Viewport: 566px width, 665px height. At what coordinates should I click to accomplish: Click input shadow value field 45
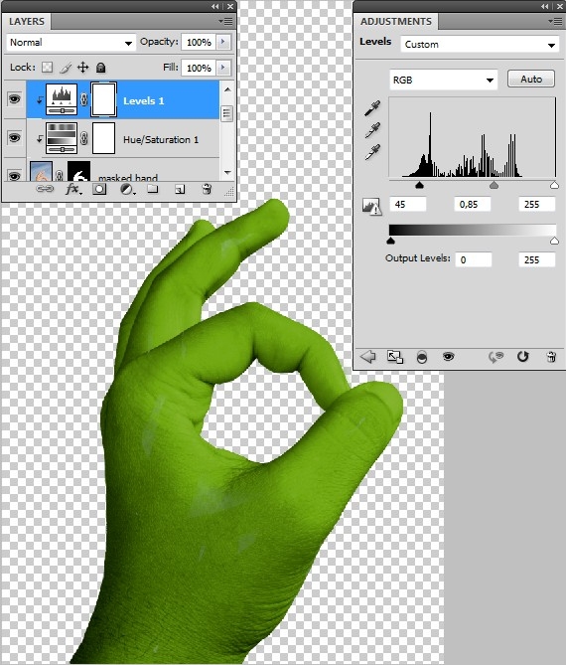tap(408, 204)
